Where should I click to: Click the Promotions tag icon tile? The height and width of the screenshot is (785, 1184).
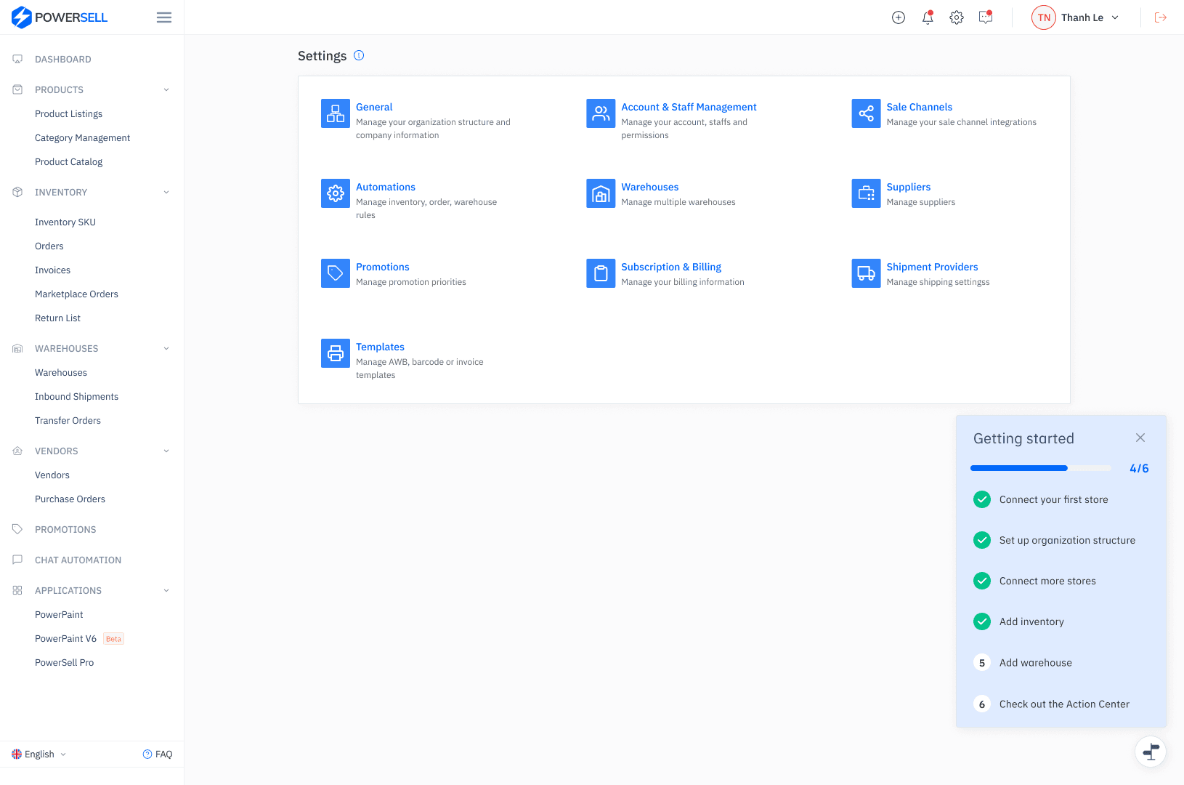336,273
